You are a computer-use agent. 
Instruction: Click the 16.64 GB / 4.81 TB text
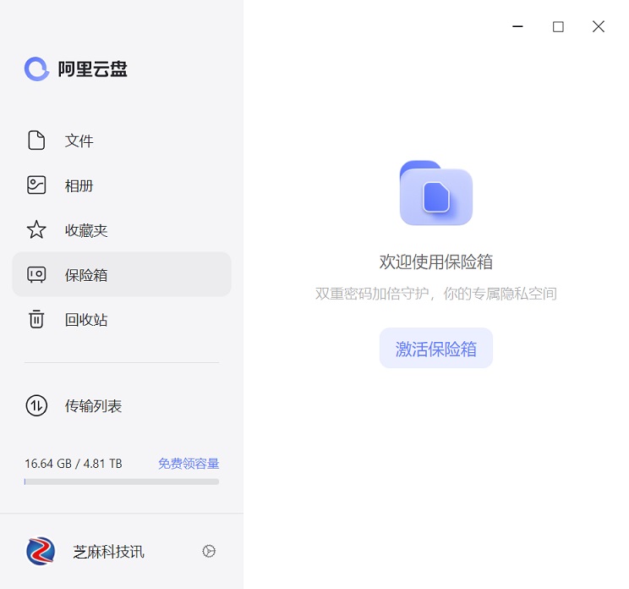tap(74, 464)
